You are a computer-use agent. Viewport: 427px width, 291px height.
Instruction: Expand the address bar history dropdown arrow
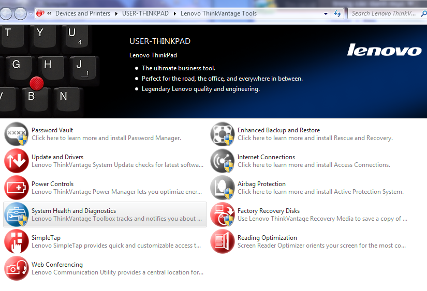tap(326, 13)
